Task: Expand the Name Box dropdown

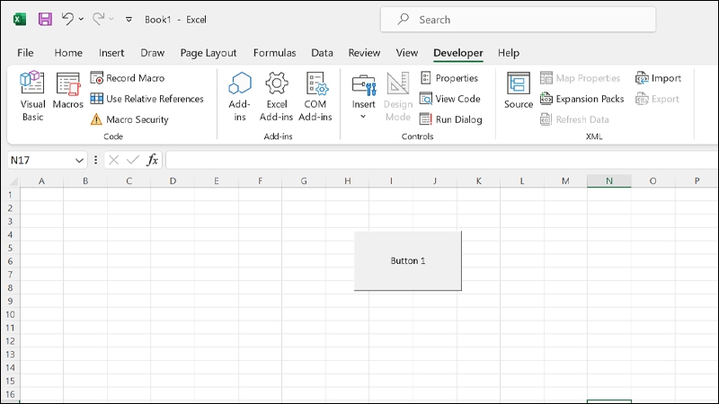Action: 79,161
